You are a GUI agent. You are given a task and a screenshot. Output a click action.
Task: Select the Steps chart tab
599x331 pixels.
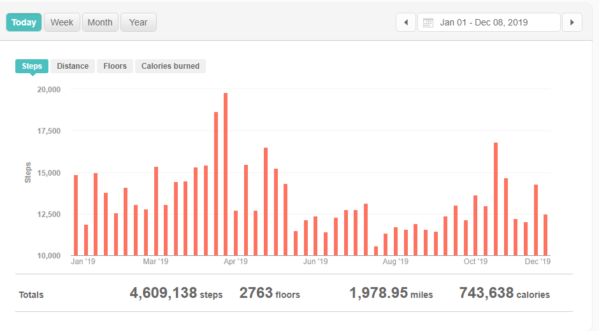click(x=32, y=66)
